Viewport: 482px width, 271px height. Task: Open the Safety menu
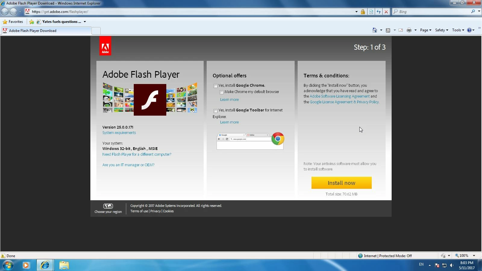coord(442,30)
